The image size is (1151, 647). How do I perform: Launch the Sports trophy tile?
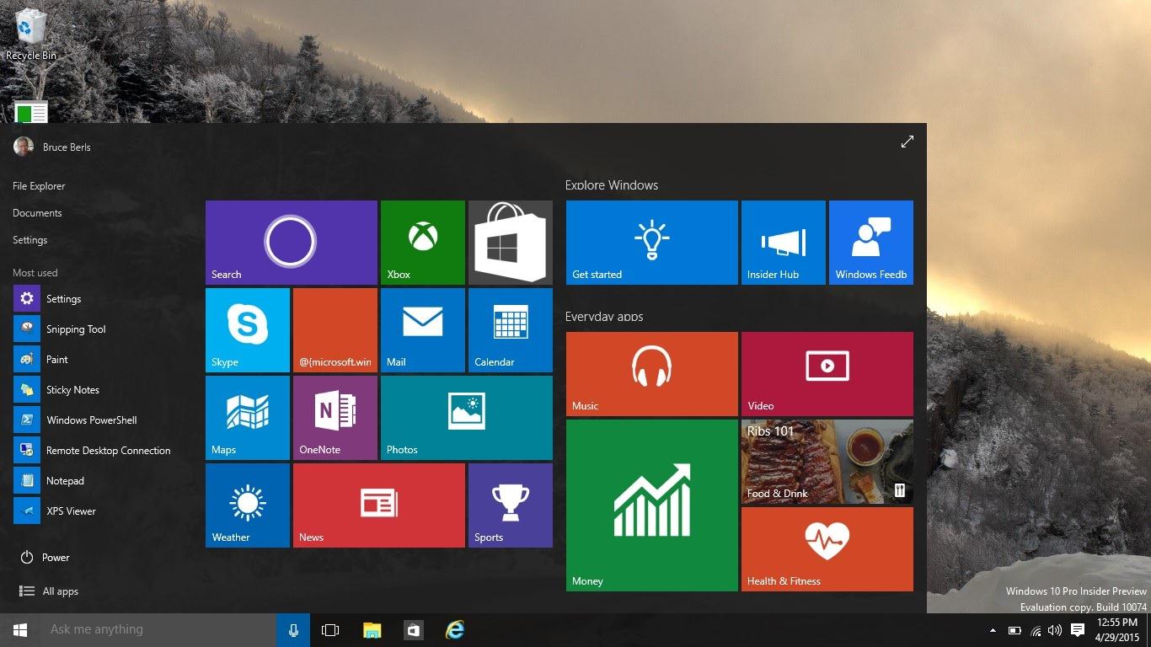tap(510, 505)
